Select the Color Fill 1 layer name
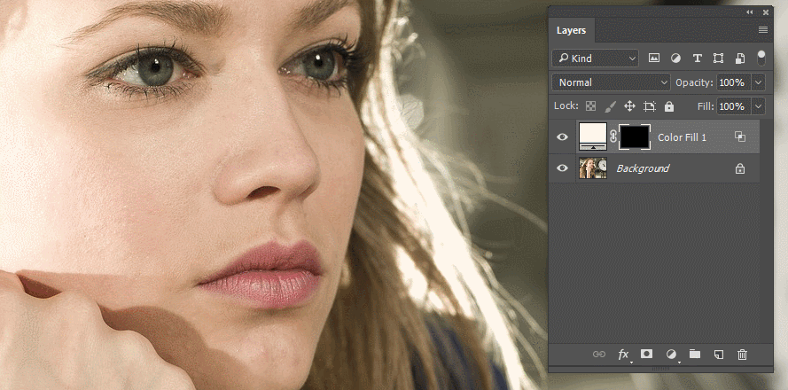 [682, 137]
